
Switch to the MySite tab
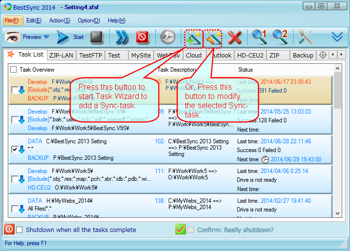141,55
